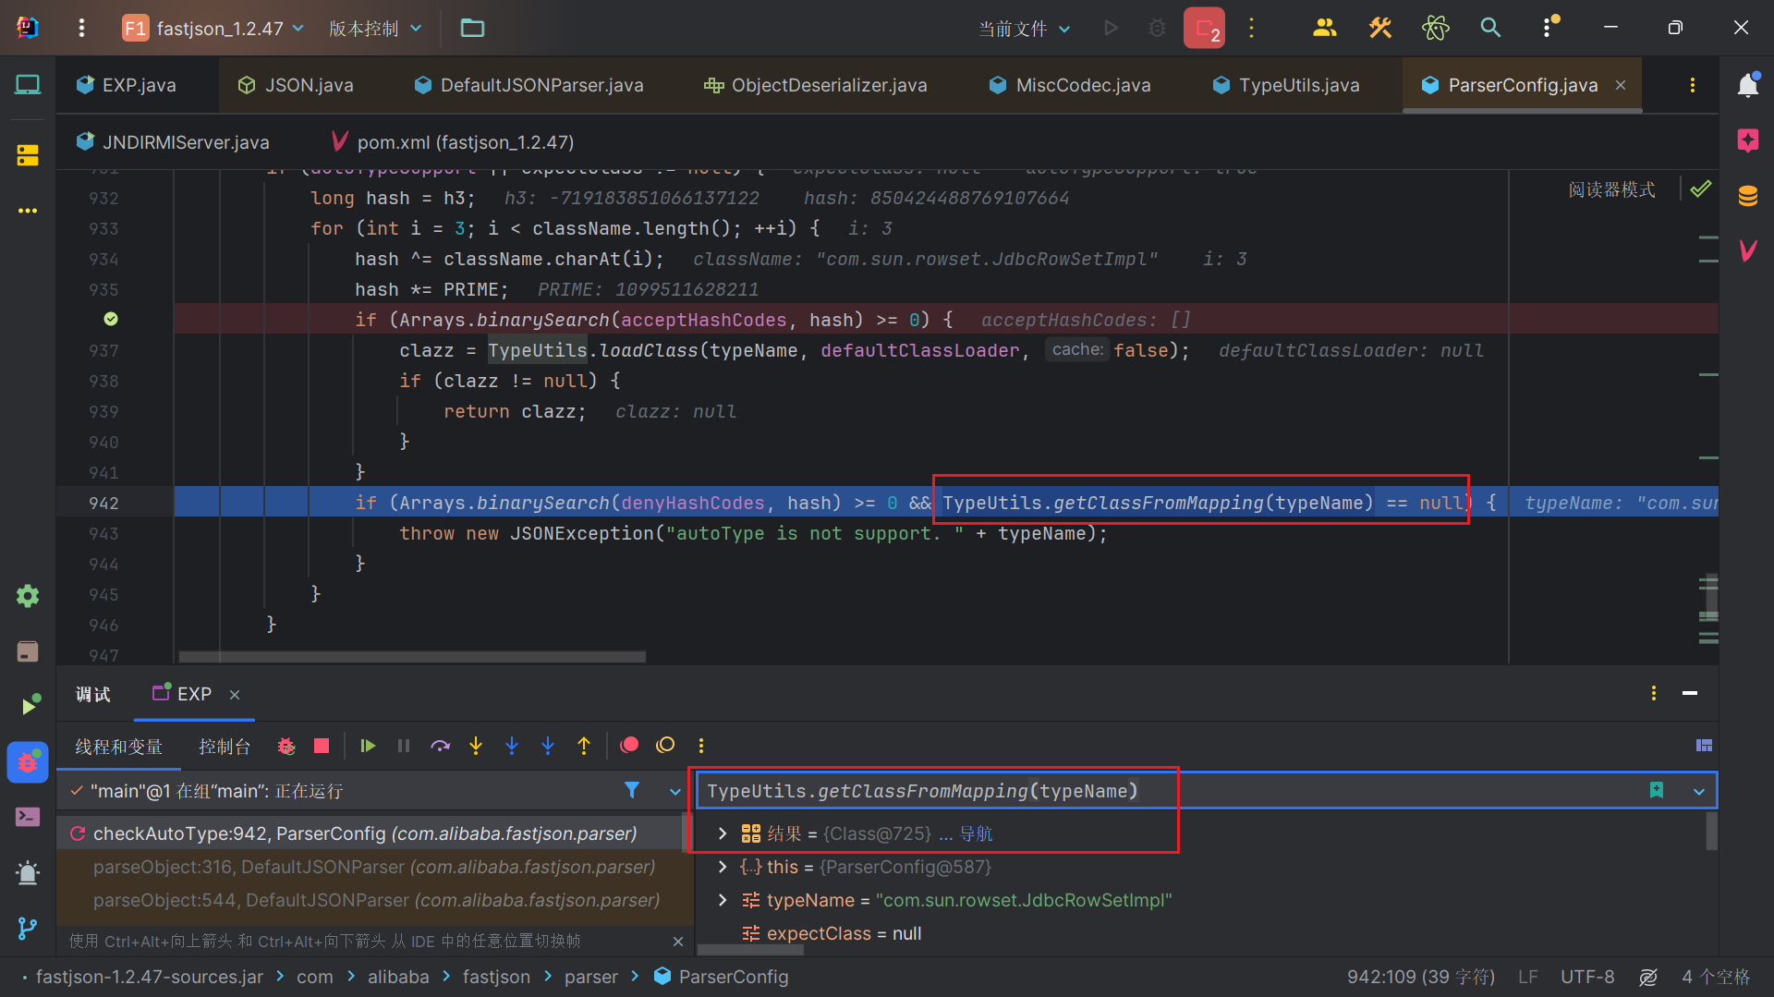The width and height of the screenshot is (1774, 997).
Task: Close the ParserConfig.java tab
Action: 1620,85
